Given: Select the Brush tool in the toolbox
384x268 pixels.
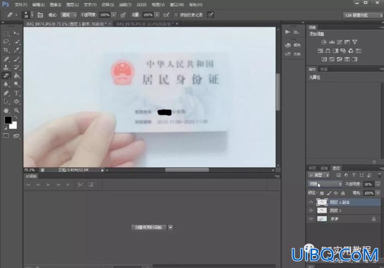Looking at the screenshot, I should 16,59.
